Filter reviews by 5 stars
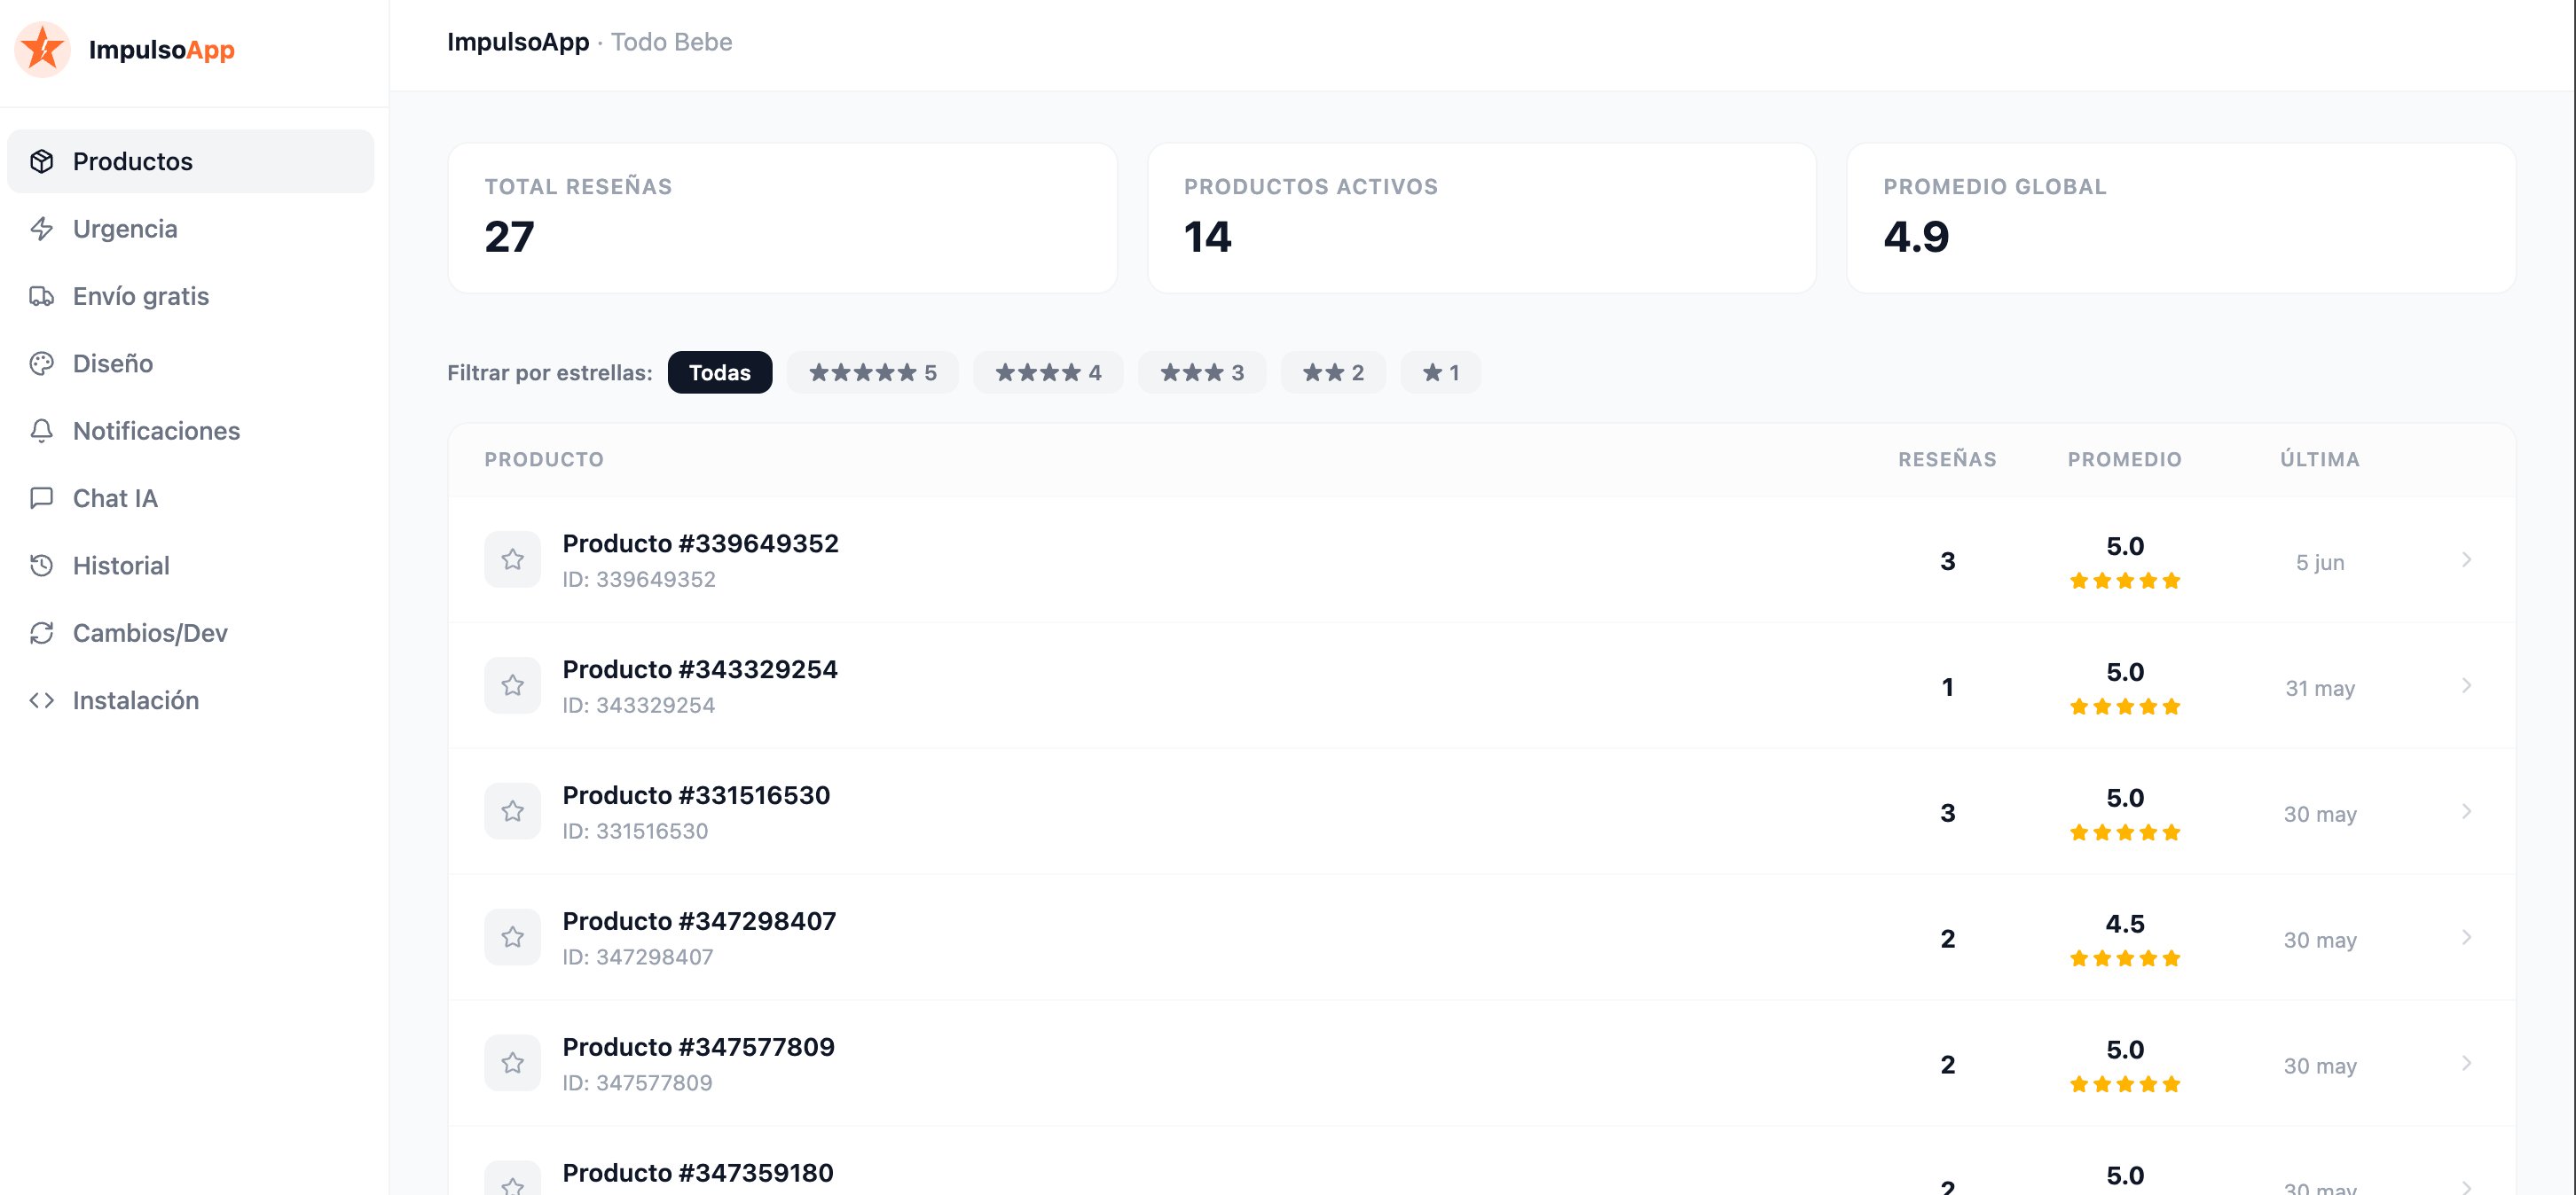The width and height of the screenshot is (2576, 1195). tap(872, 372)
